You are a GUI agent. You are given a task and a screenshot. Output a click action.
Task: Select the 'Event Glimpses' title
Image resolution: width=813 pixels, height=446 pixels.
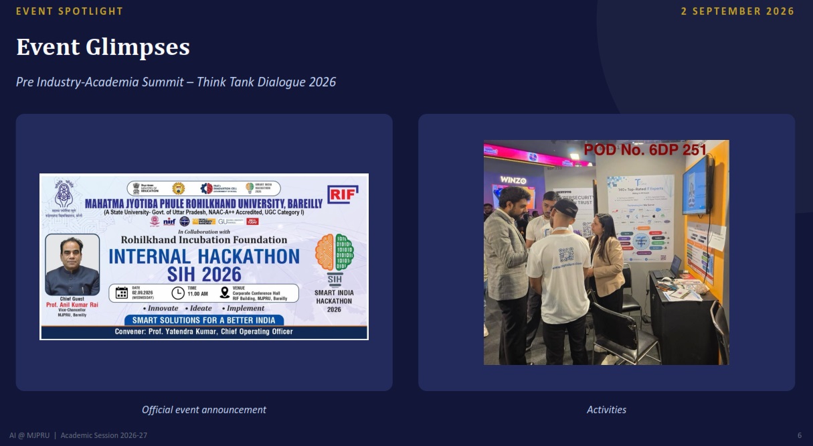103,47
